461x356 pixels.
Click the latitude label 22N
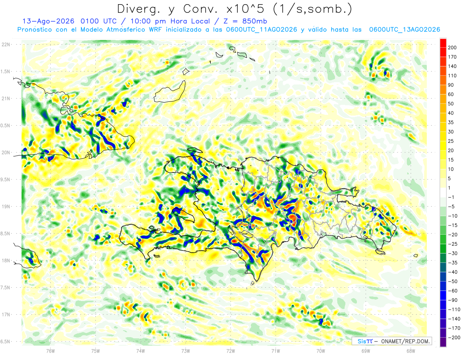5,45
